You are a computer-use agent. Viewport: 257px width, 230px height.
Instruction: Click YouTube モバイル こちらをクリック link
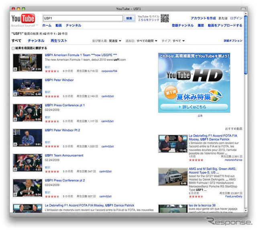pyautogui.click(x=149, y=18)
